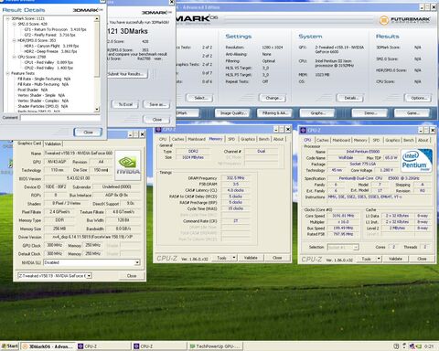Collapse the 3DMark Score tree node

[x=8, y=18]
